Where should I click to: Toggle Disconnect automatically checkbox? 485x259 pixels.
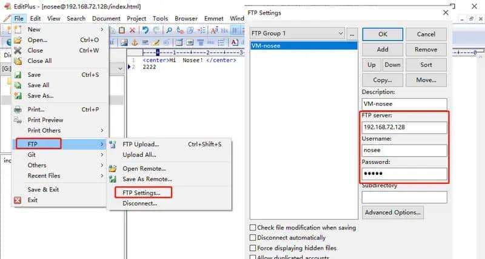tap(253, 238)
